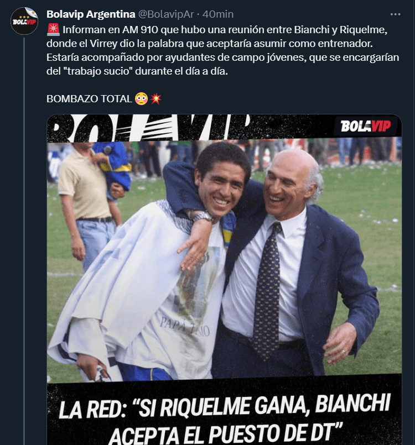Click the background man in beige polo

pos(87,205)
